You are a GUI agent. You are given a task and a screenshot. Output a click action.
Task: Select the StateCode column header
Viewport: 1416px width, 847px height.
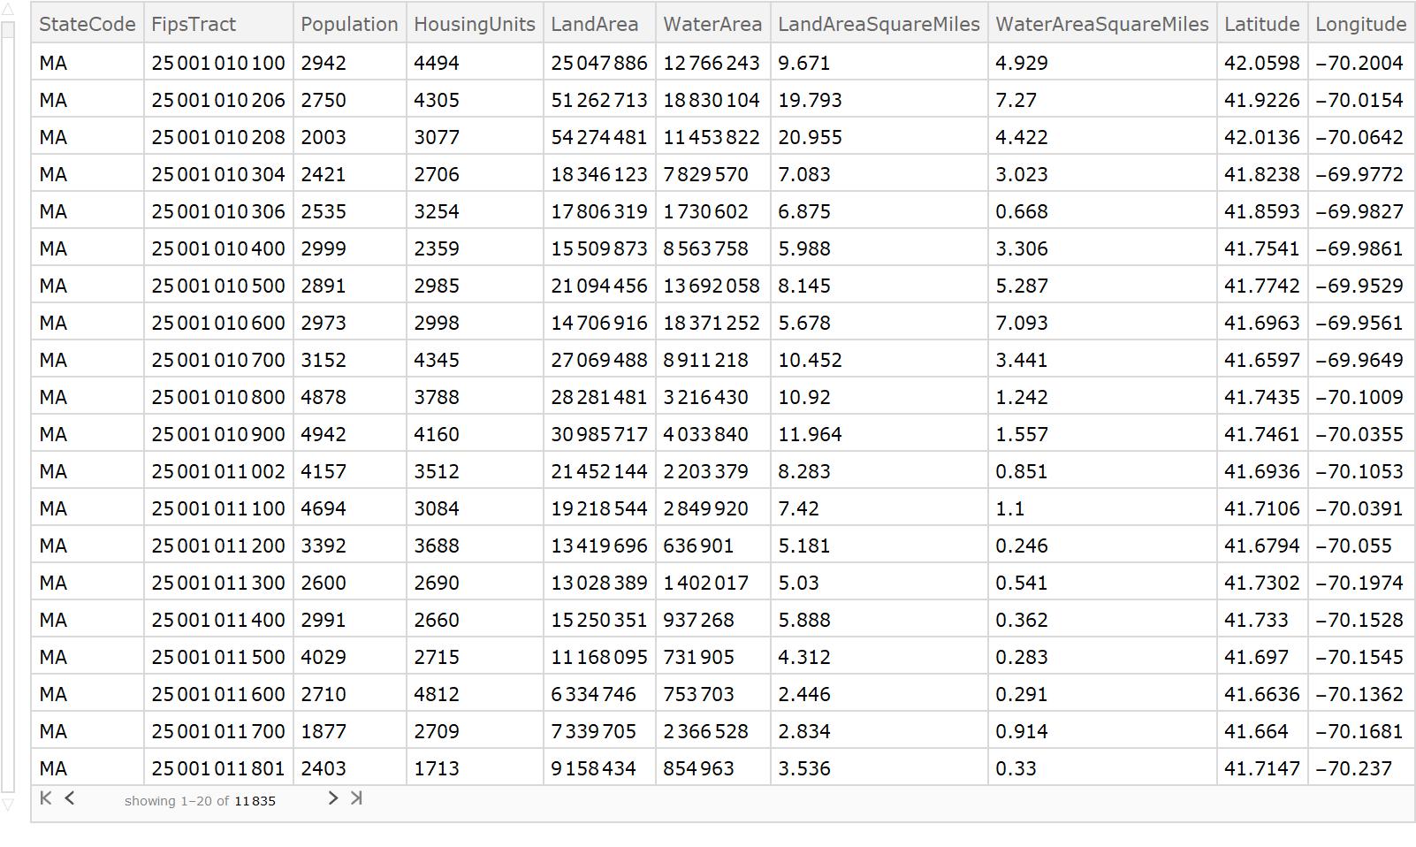(88, 24)
